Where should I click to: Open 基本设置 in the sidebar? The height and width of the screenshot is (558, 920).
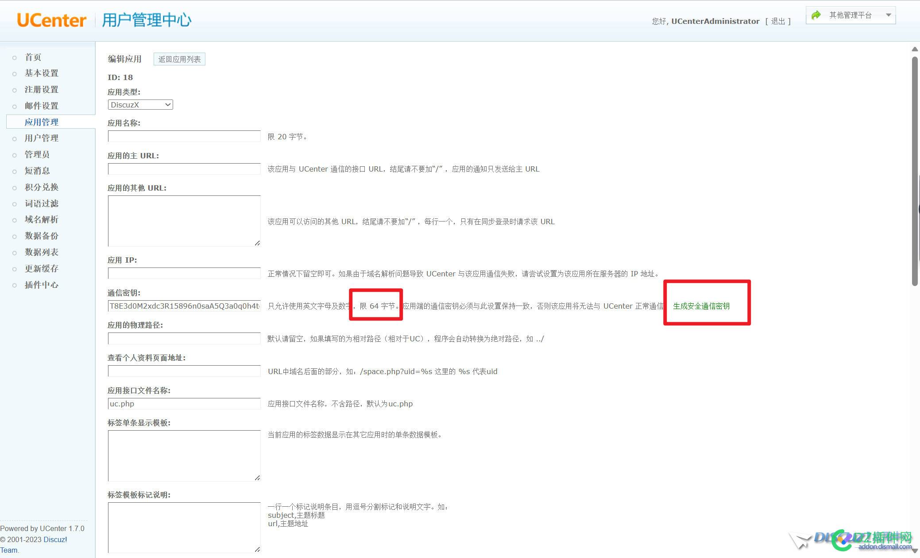coord(42,73)
